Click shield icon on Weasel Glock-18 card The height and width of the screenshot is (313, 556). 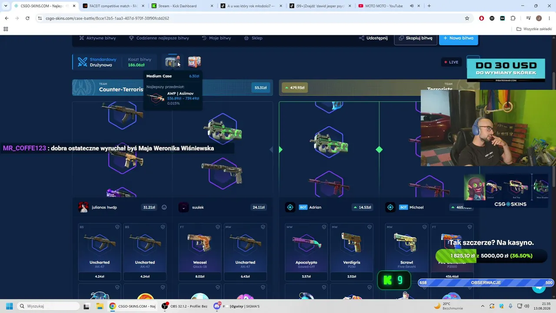click(x=218, y=227)
